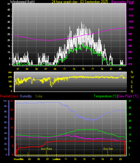Click the Rainfall (mm) legend label
The height and width of the screenshot is (163, 140).
coord(9,96)
